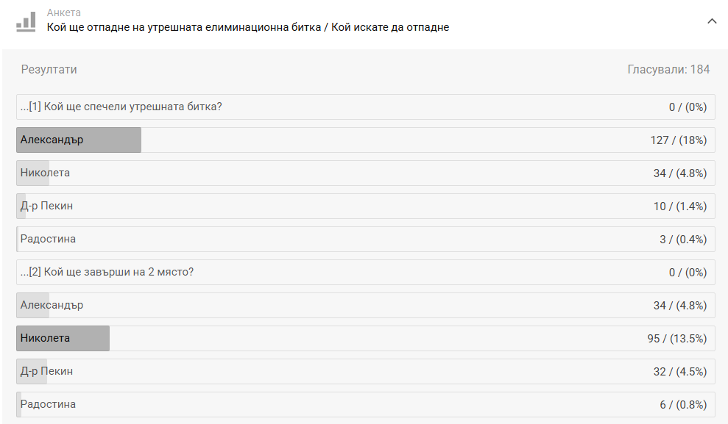Viewport: 728px width, 424px height.
Task: Click the '6 / (0.8%)' vote count
Action: click(x=682, y=405)
